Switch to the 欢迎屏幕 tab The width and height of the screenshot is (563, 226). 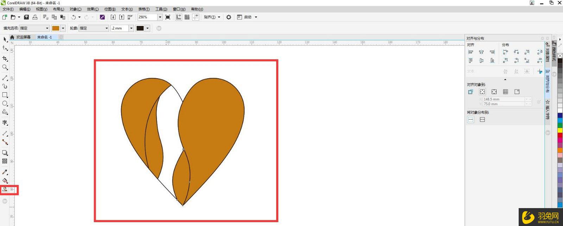[x=23, y=37]
